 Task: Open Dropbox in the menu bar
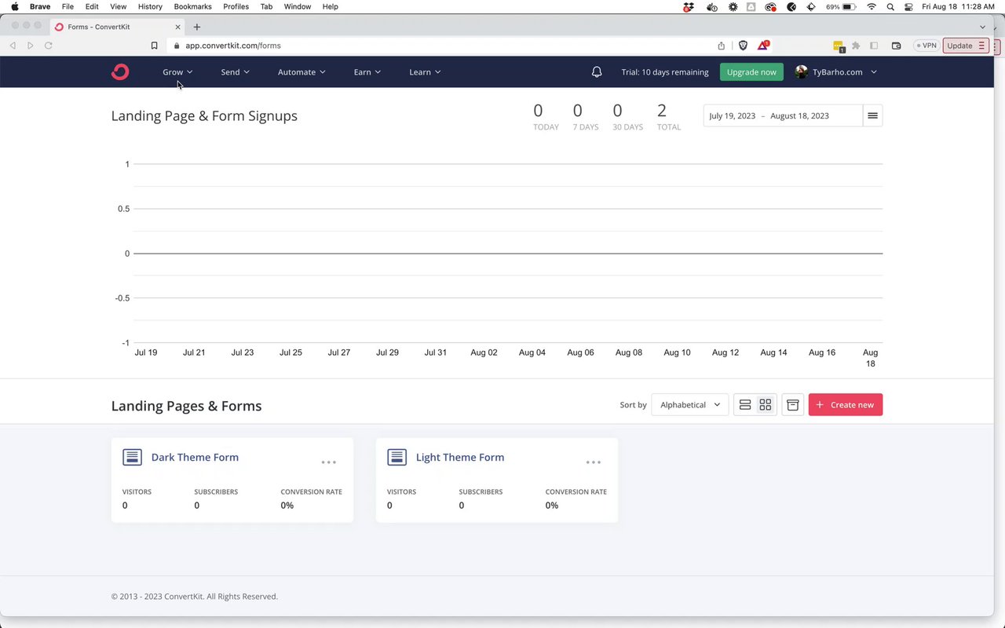pyautogui.click(x=689, y=6)
